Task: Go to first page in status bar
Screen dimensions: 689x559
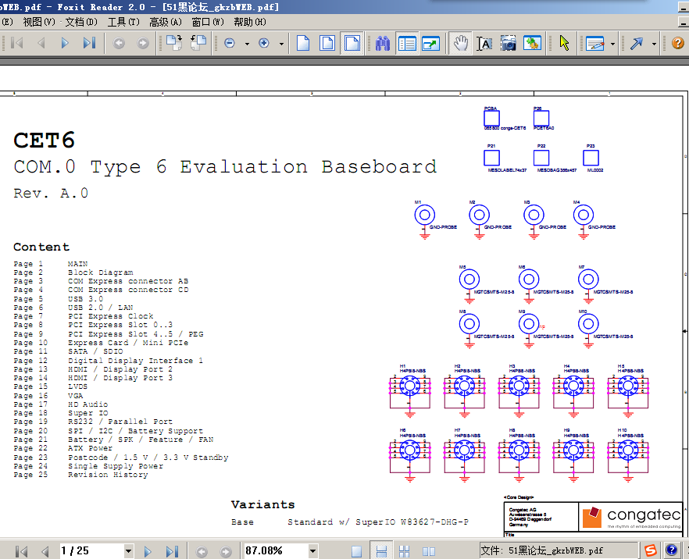Action: [x=21, y=551]
